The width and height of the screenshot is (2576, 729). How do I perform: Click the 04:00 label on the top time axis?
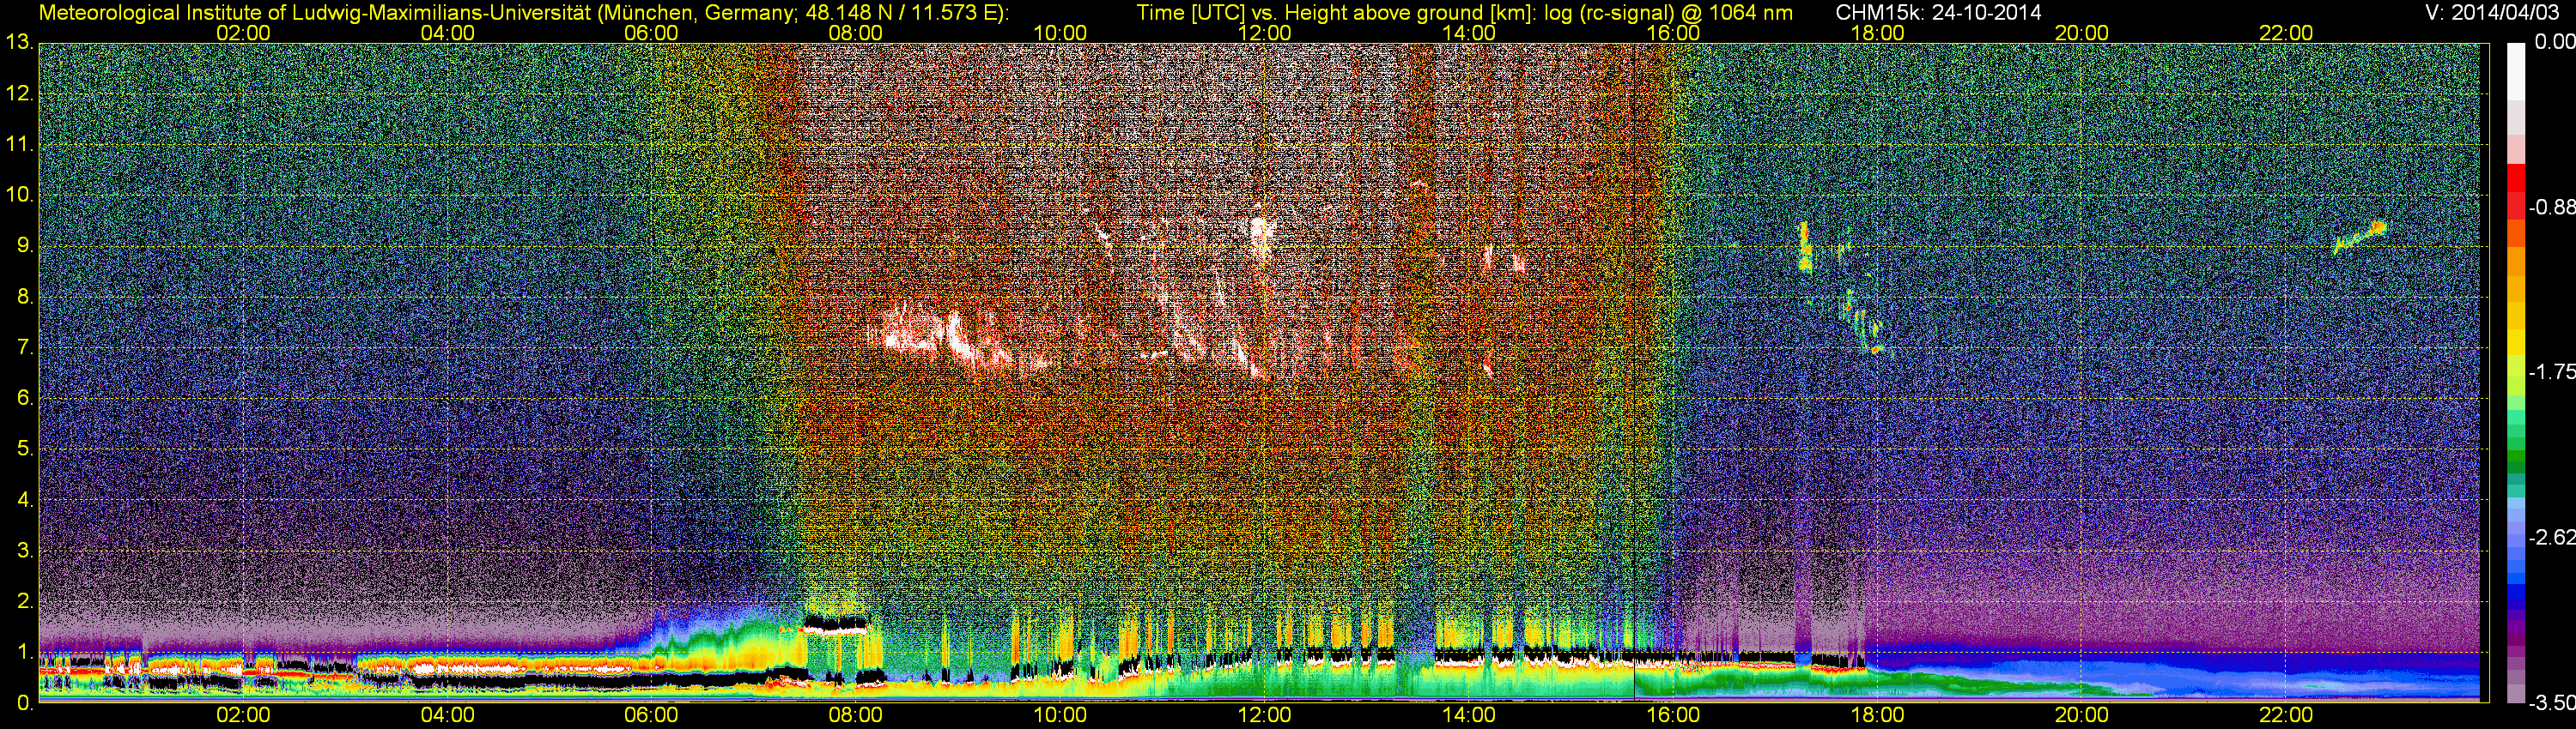point(447,33)
